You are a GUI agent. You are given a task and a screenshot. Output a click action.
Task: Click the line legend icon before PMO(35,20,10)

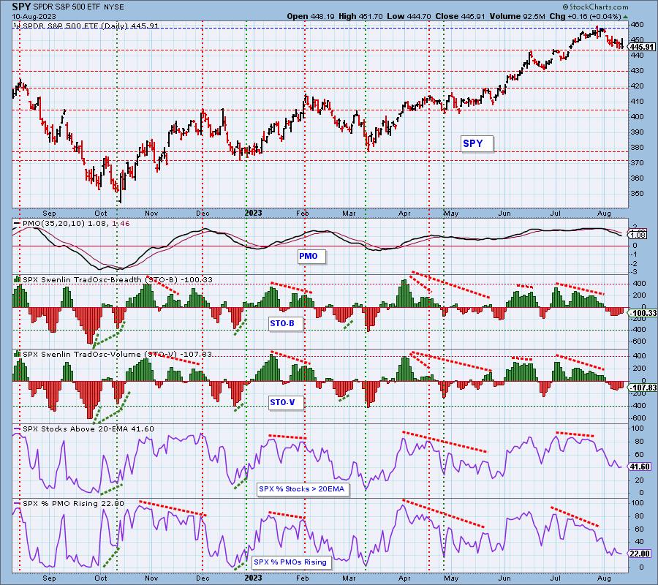pyautogui.click(x=18, y=224)
